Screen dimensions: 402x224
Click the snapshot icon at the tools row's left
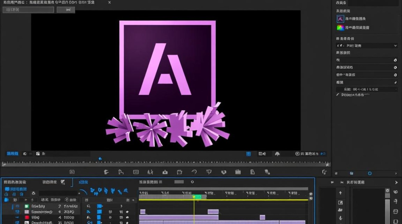point(72,172)
